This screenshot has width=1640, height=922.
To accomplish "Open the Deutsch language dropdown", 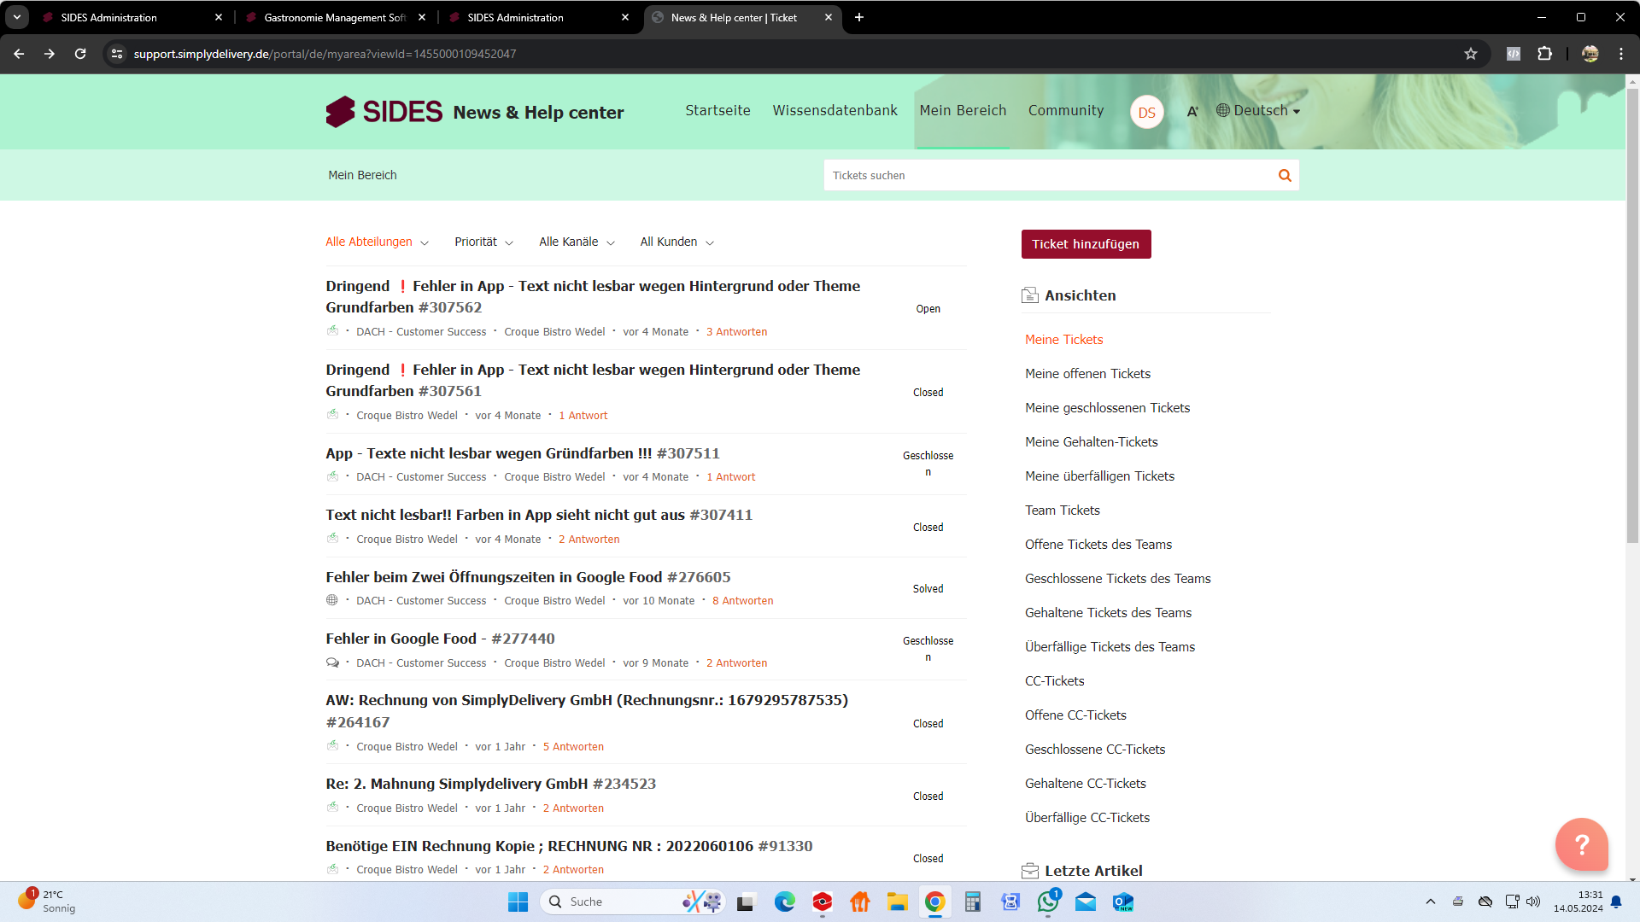I will click(1258, 111).
